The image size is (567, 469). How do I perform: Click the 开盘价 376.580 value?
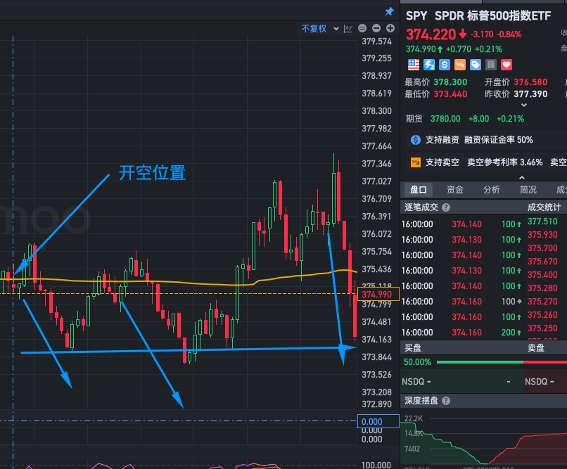click(531, 82)
